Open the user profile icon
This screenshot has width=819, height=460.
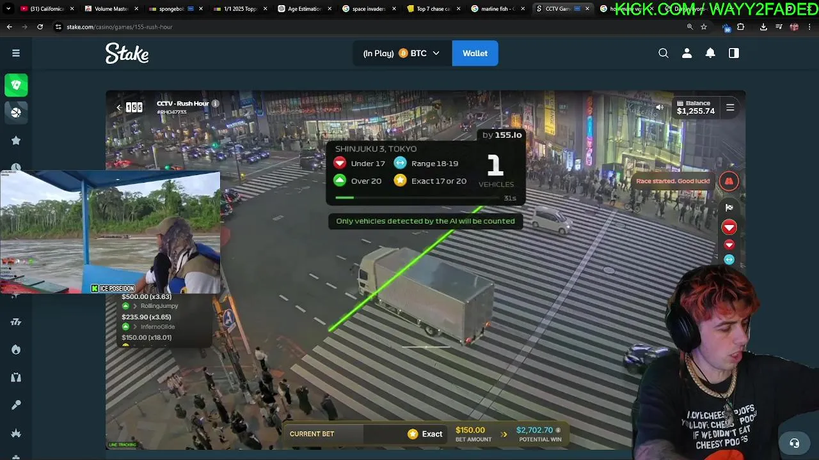coord(687,53)
